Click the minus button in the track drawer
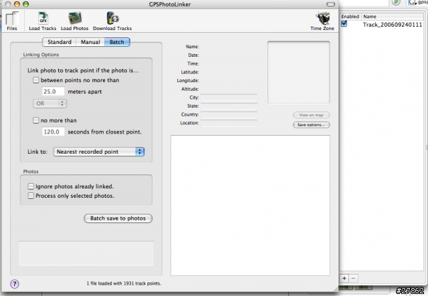Screen dimensions: 428x296 (x=353, y=278)
